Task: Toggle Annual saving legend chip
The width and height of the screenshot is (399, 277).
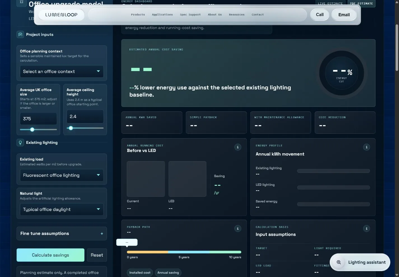Action: click(x=168, y=273)
